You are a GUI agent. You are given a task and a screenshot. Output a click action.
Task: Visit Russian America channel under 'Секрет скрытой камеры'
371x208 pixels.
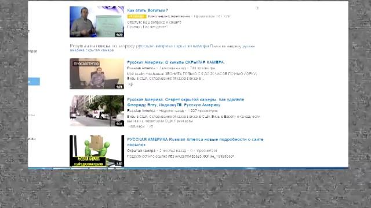pyautogui.click(x=141, y=110)
